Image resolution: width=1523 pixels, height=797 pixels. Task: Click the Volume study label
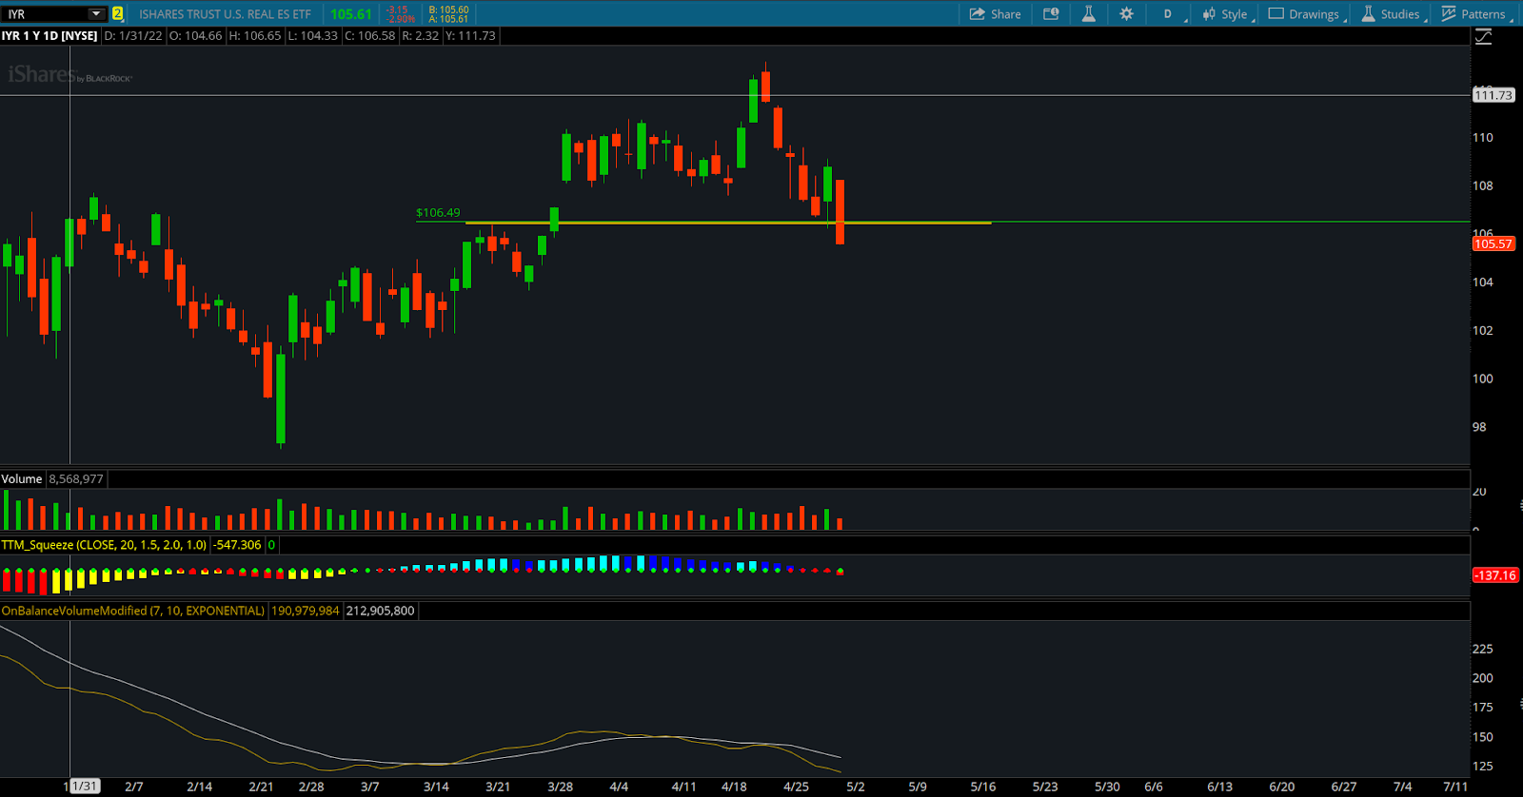tap(22, 478)
